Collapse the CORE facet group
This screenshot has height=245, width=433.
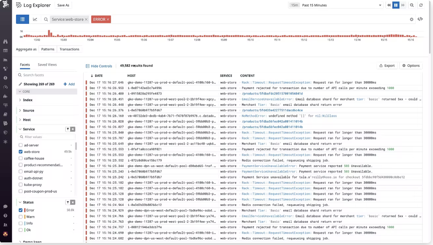click(47, 91)
